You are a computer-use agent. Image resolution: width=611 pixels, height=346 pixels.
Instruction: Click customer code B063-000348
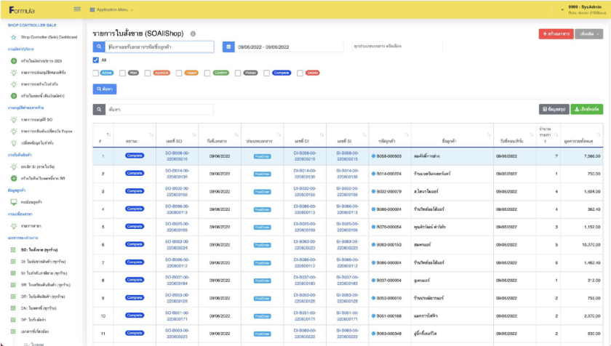[x=388, y=334]
